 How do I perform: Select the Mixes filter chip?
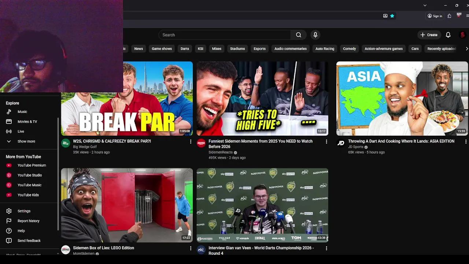tap(217, 48)
